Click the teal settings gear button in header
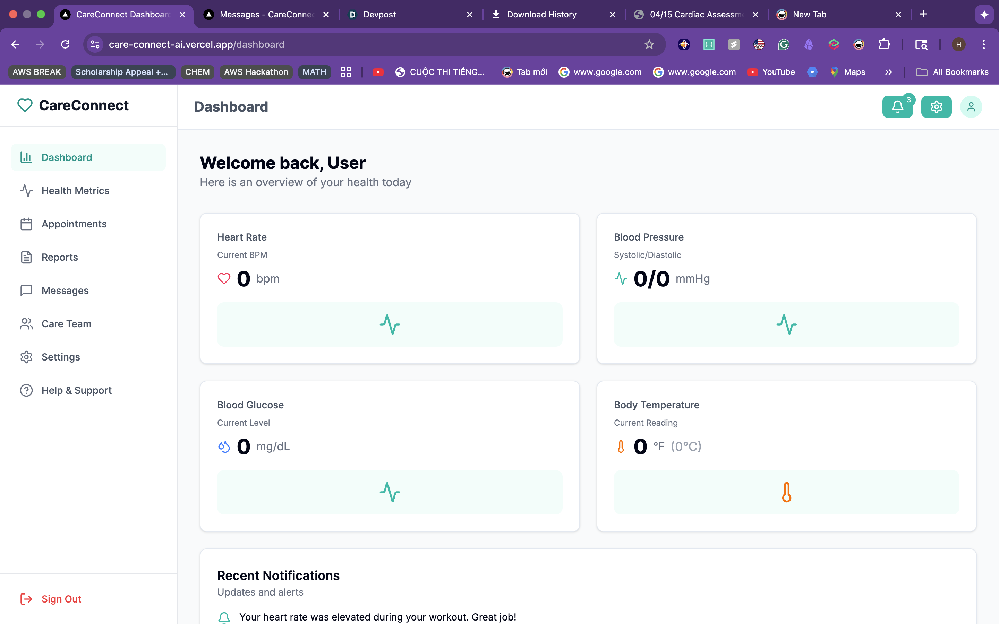 click(x=936, y=107)
